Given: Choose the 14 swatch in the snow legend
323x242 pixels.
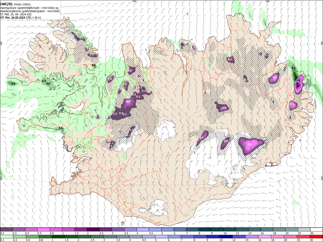Looking at the screenshot, I should 254,229.
